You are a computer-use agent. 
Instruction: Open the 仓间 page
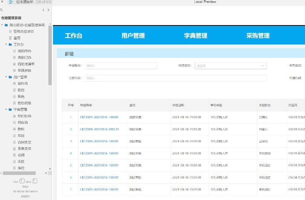21,155
